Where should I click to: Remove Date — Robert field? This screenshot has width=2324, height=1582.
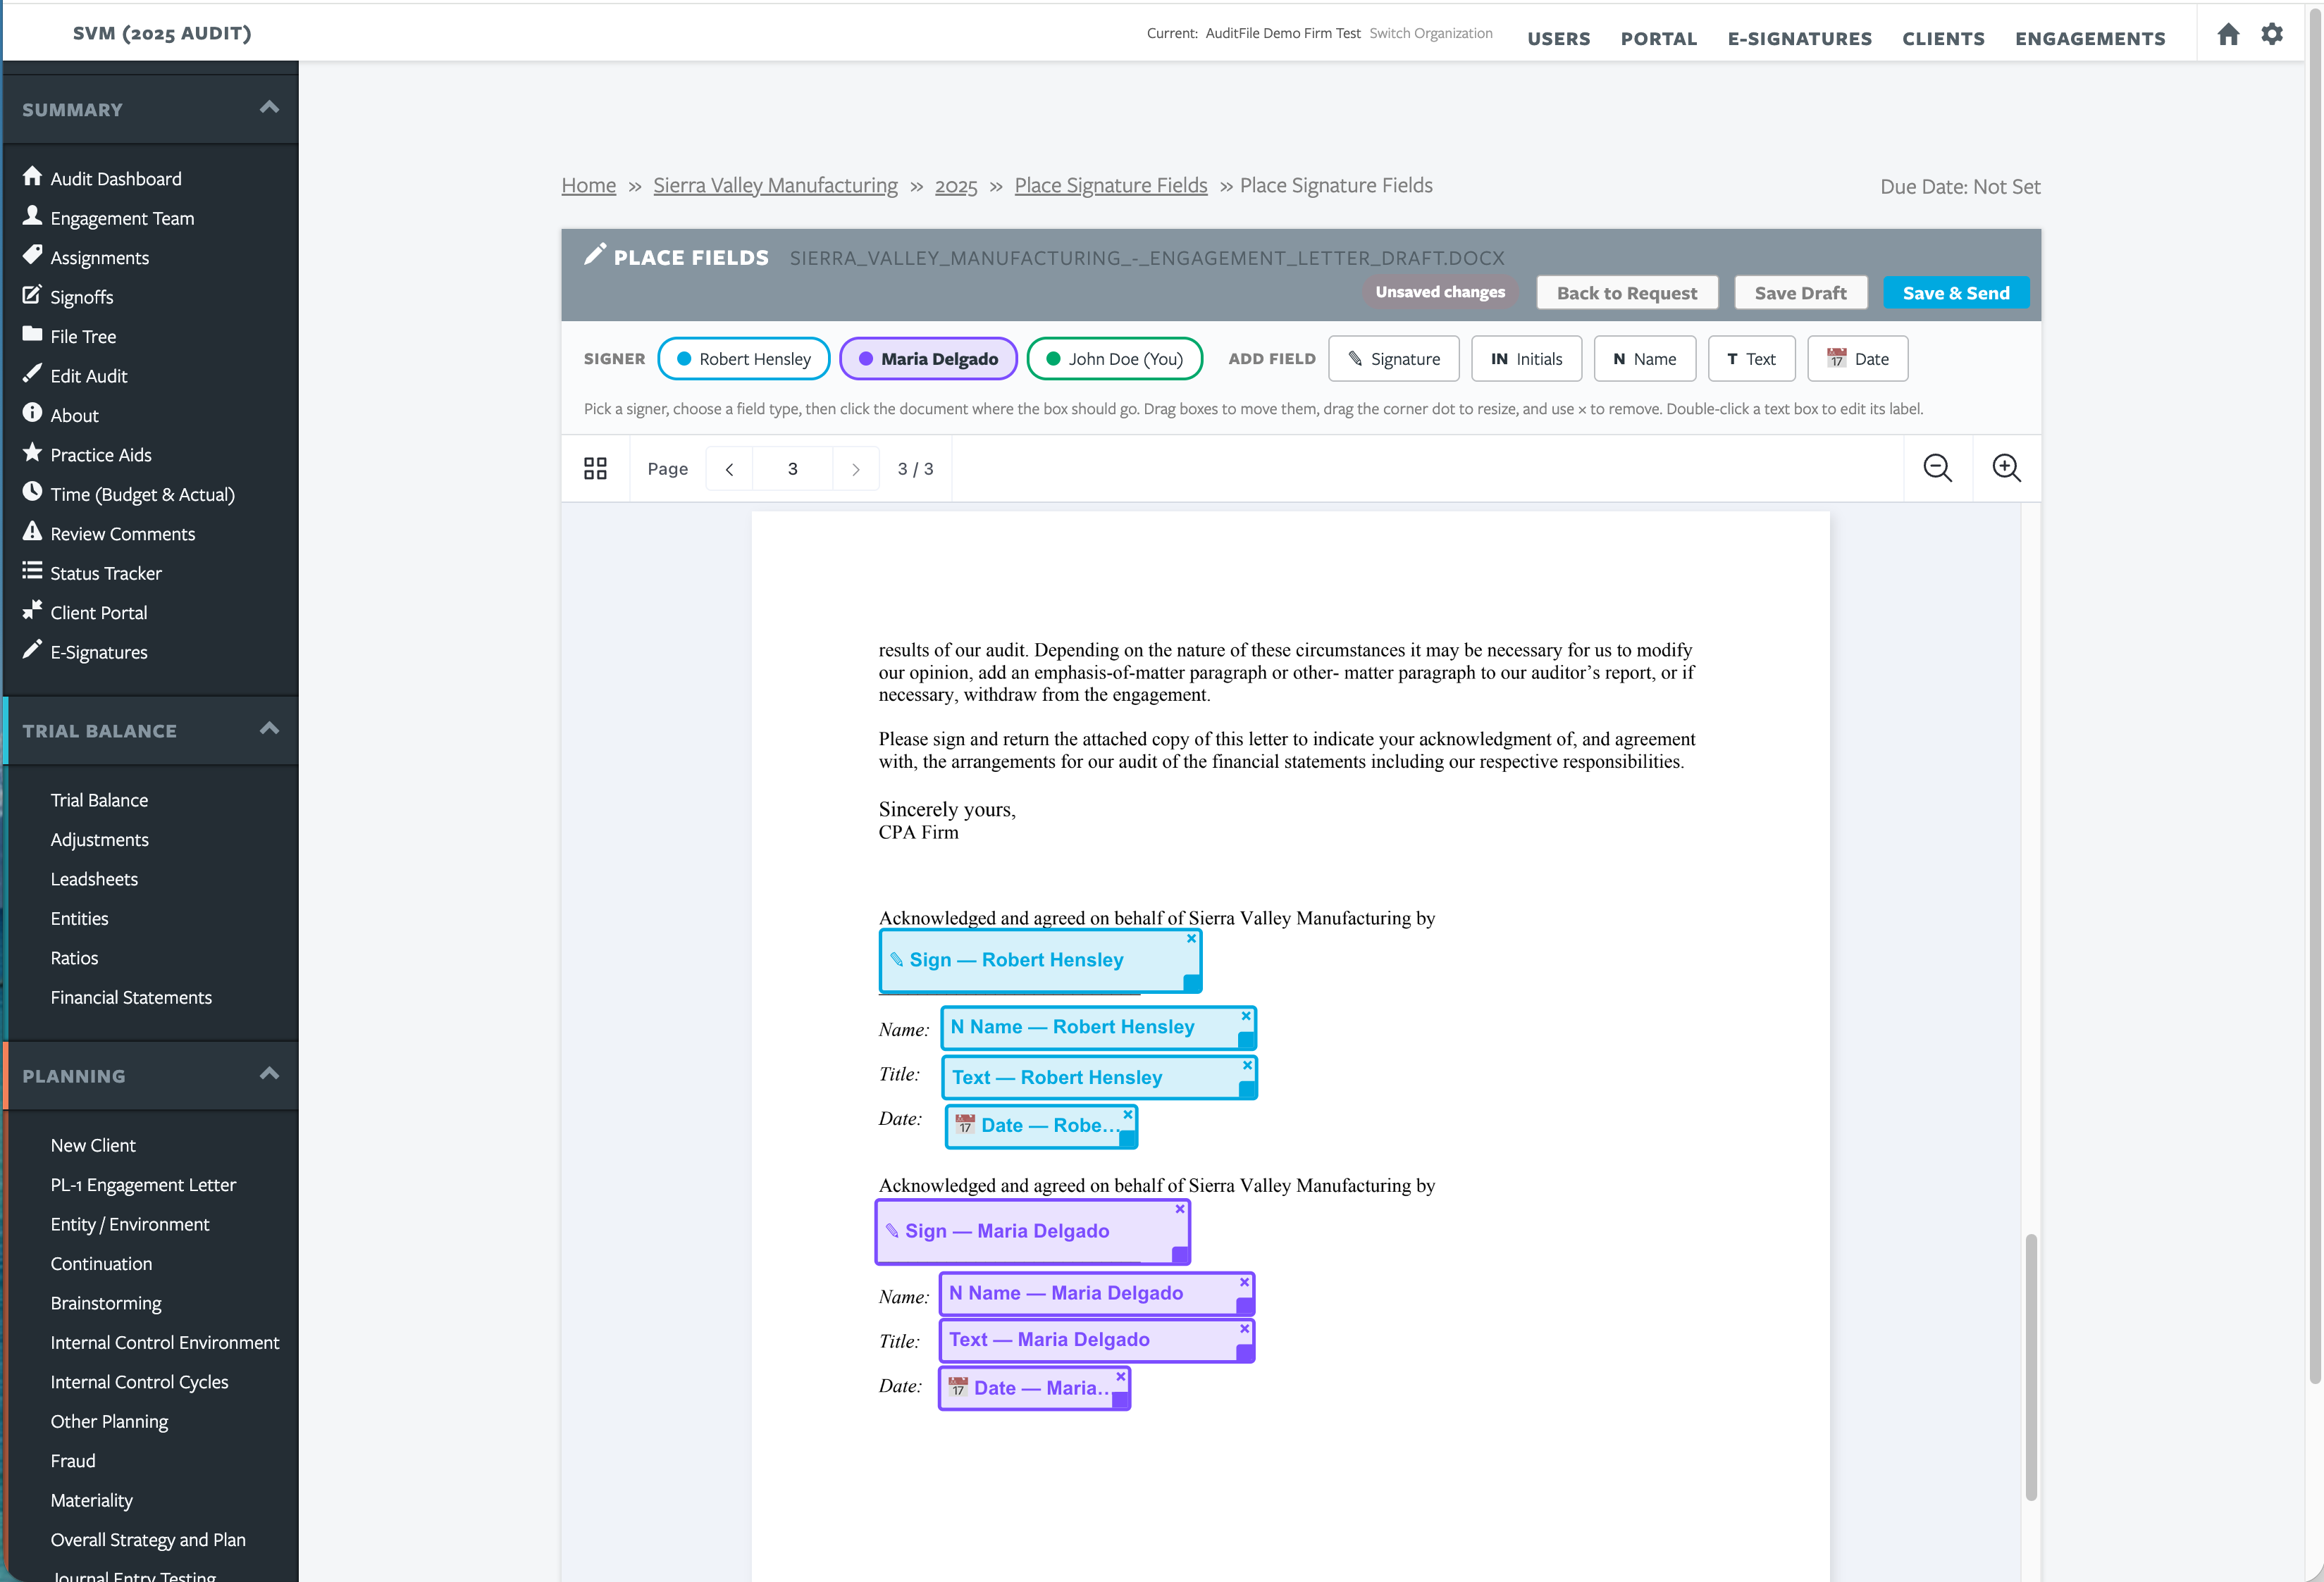pyautogui.click(x=1128, y=1114)
